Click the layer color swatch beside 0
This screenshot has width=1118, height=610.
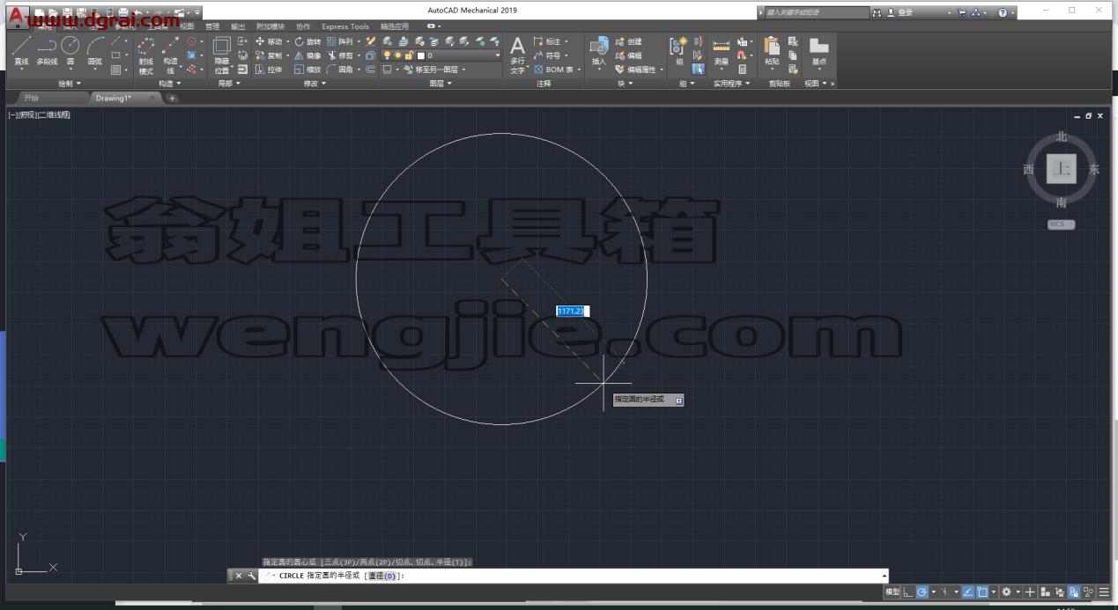[421, 55]
